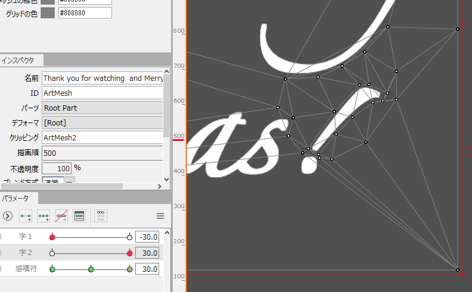
Task: Click the inspector scrollbar down arrow
Action: tap(166, 180)
